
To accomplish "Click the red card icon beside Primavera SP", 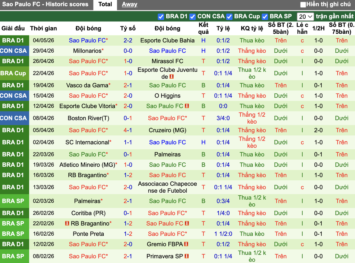I will pyautogui.click(x=187, y=256).
